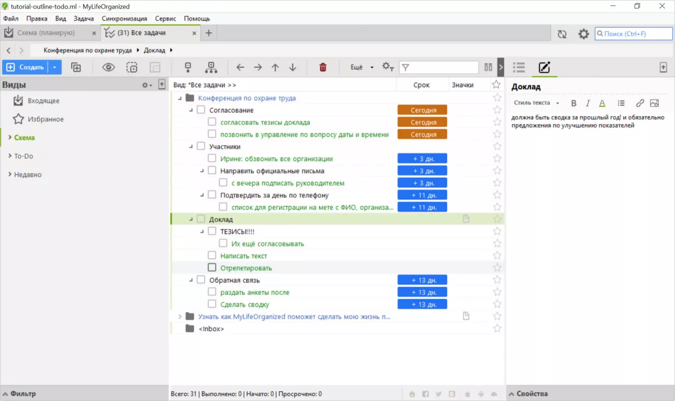This screenshot has height=401, width=675.
Task: Collapse the Обратная связь branch
Action: click(191, 281)
